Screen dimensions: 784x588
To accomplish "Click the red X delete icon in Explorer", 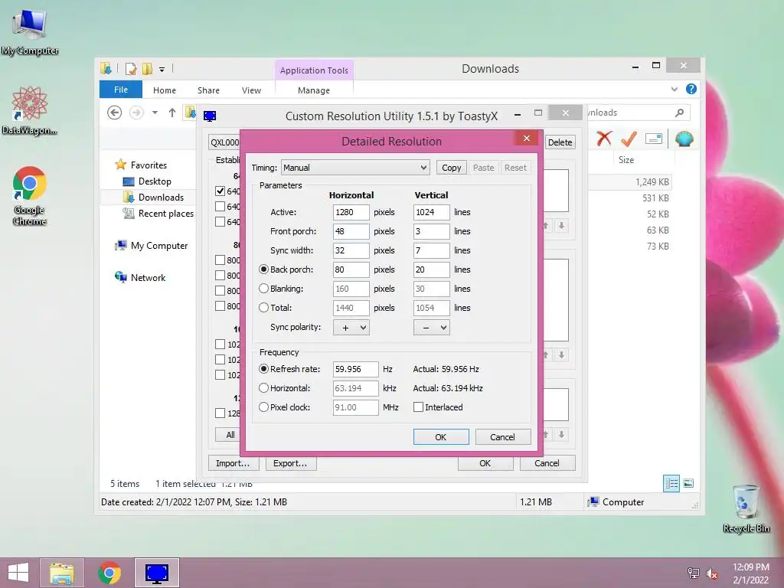I will pos(604,138).
